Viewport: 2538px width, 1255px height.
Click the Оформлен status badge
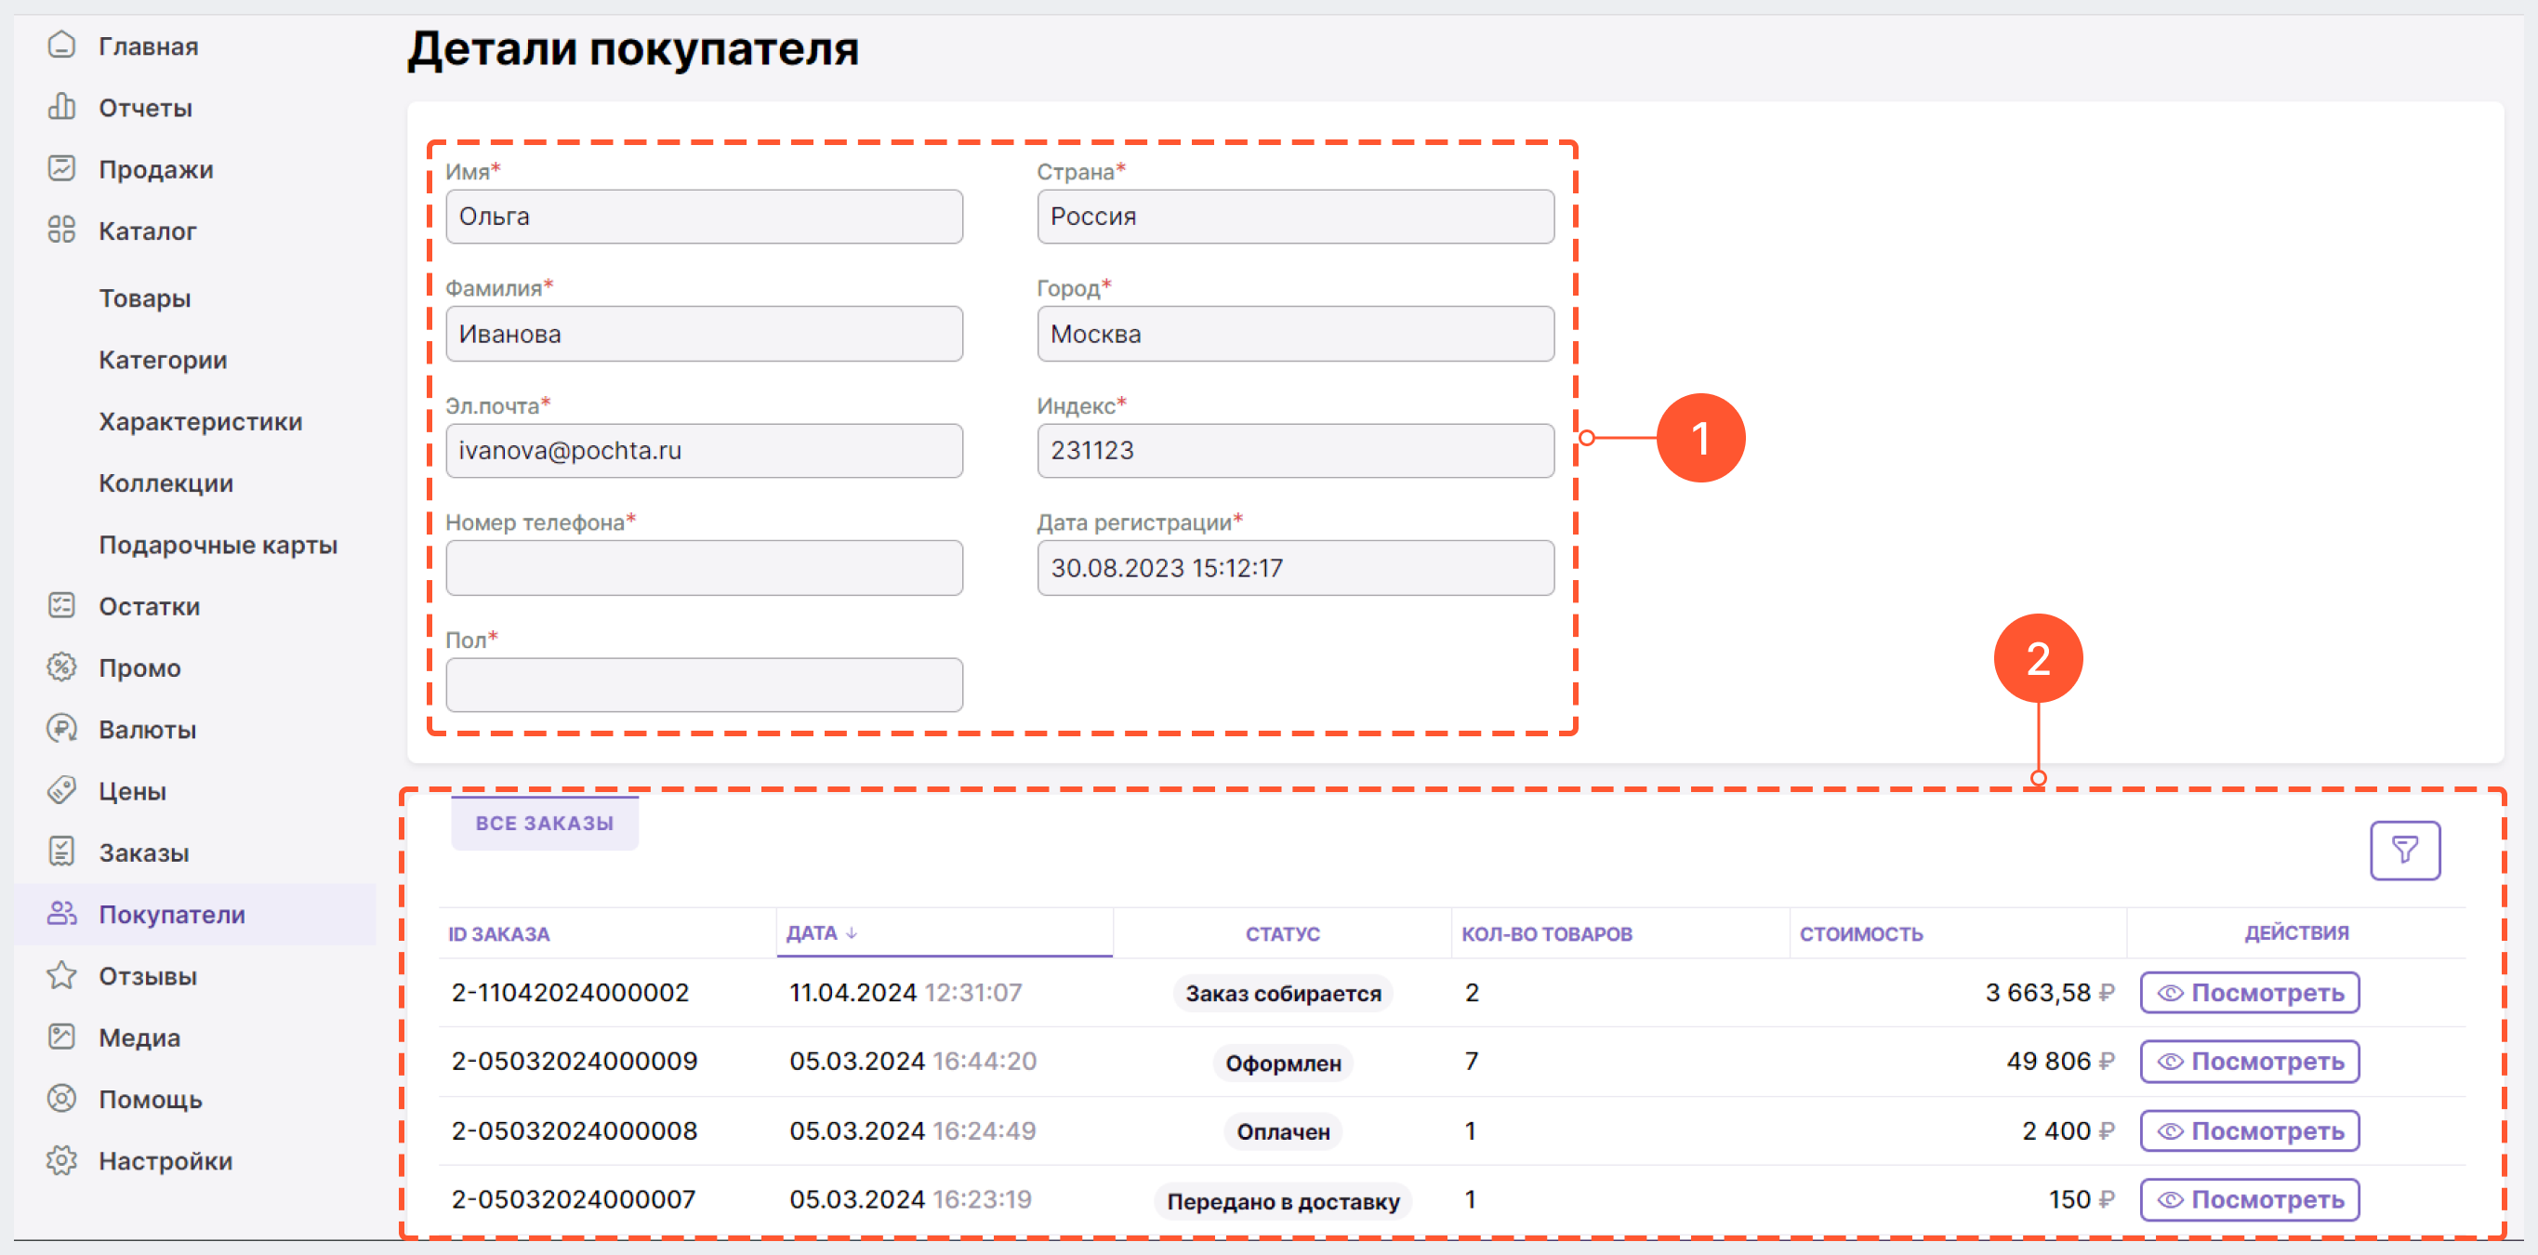tap(1283, 1063)
